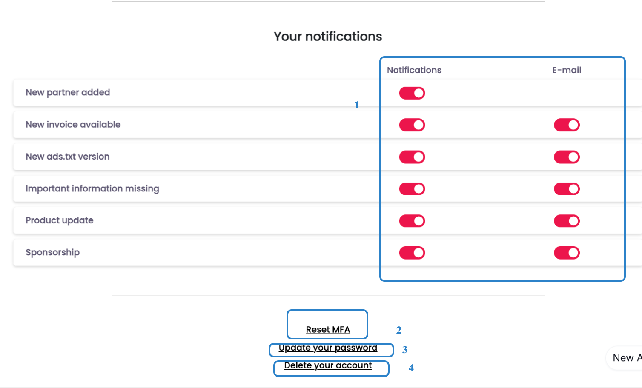The height and width of the screenshot is (388, 642).
Task: Click the Your notifications heading
Action: [328, 37]
